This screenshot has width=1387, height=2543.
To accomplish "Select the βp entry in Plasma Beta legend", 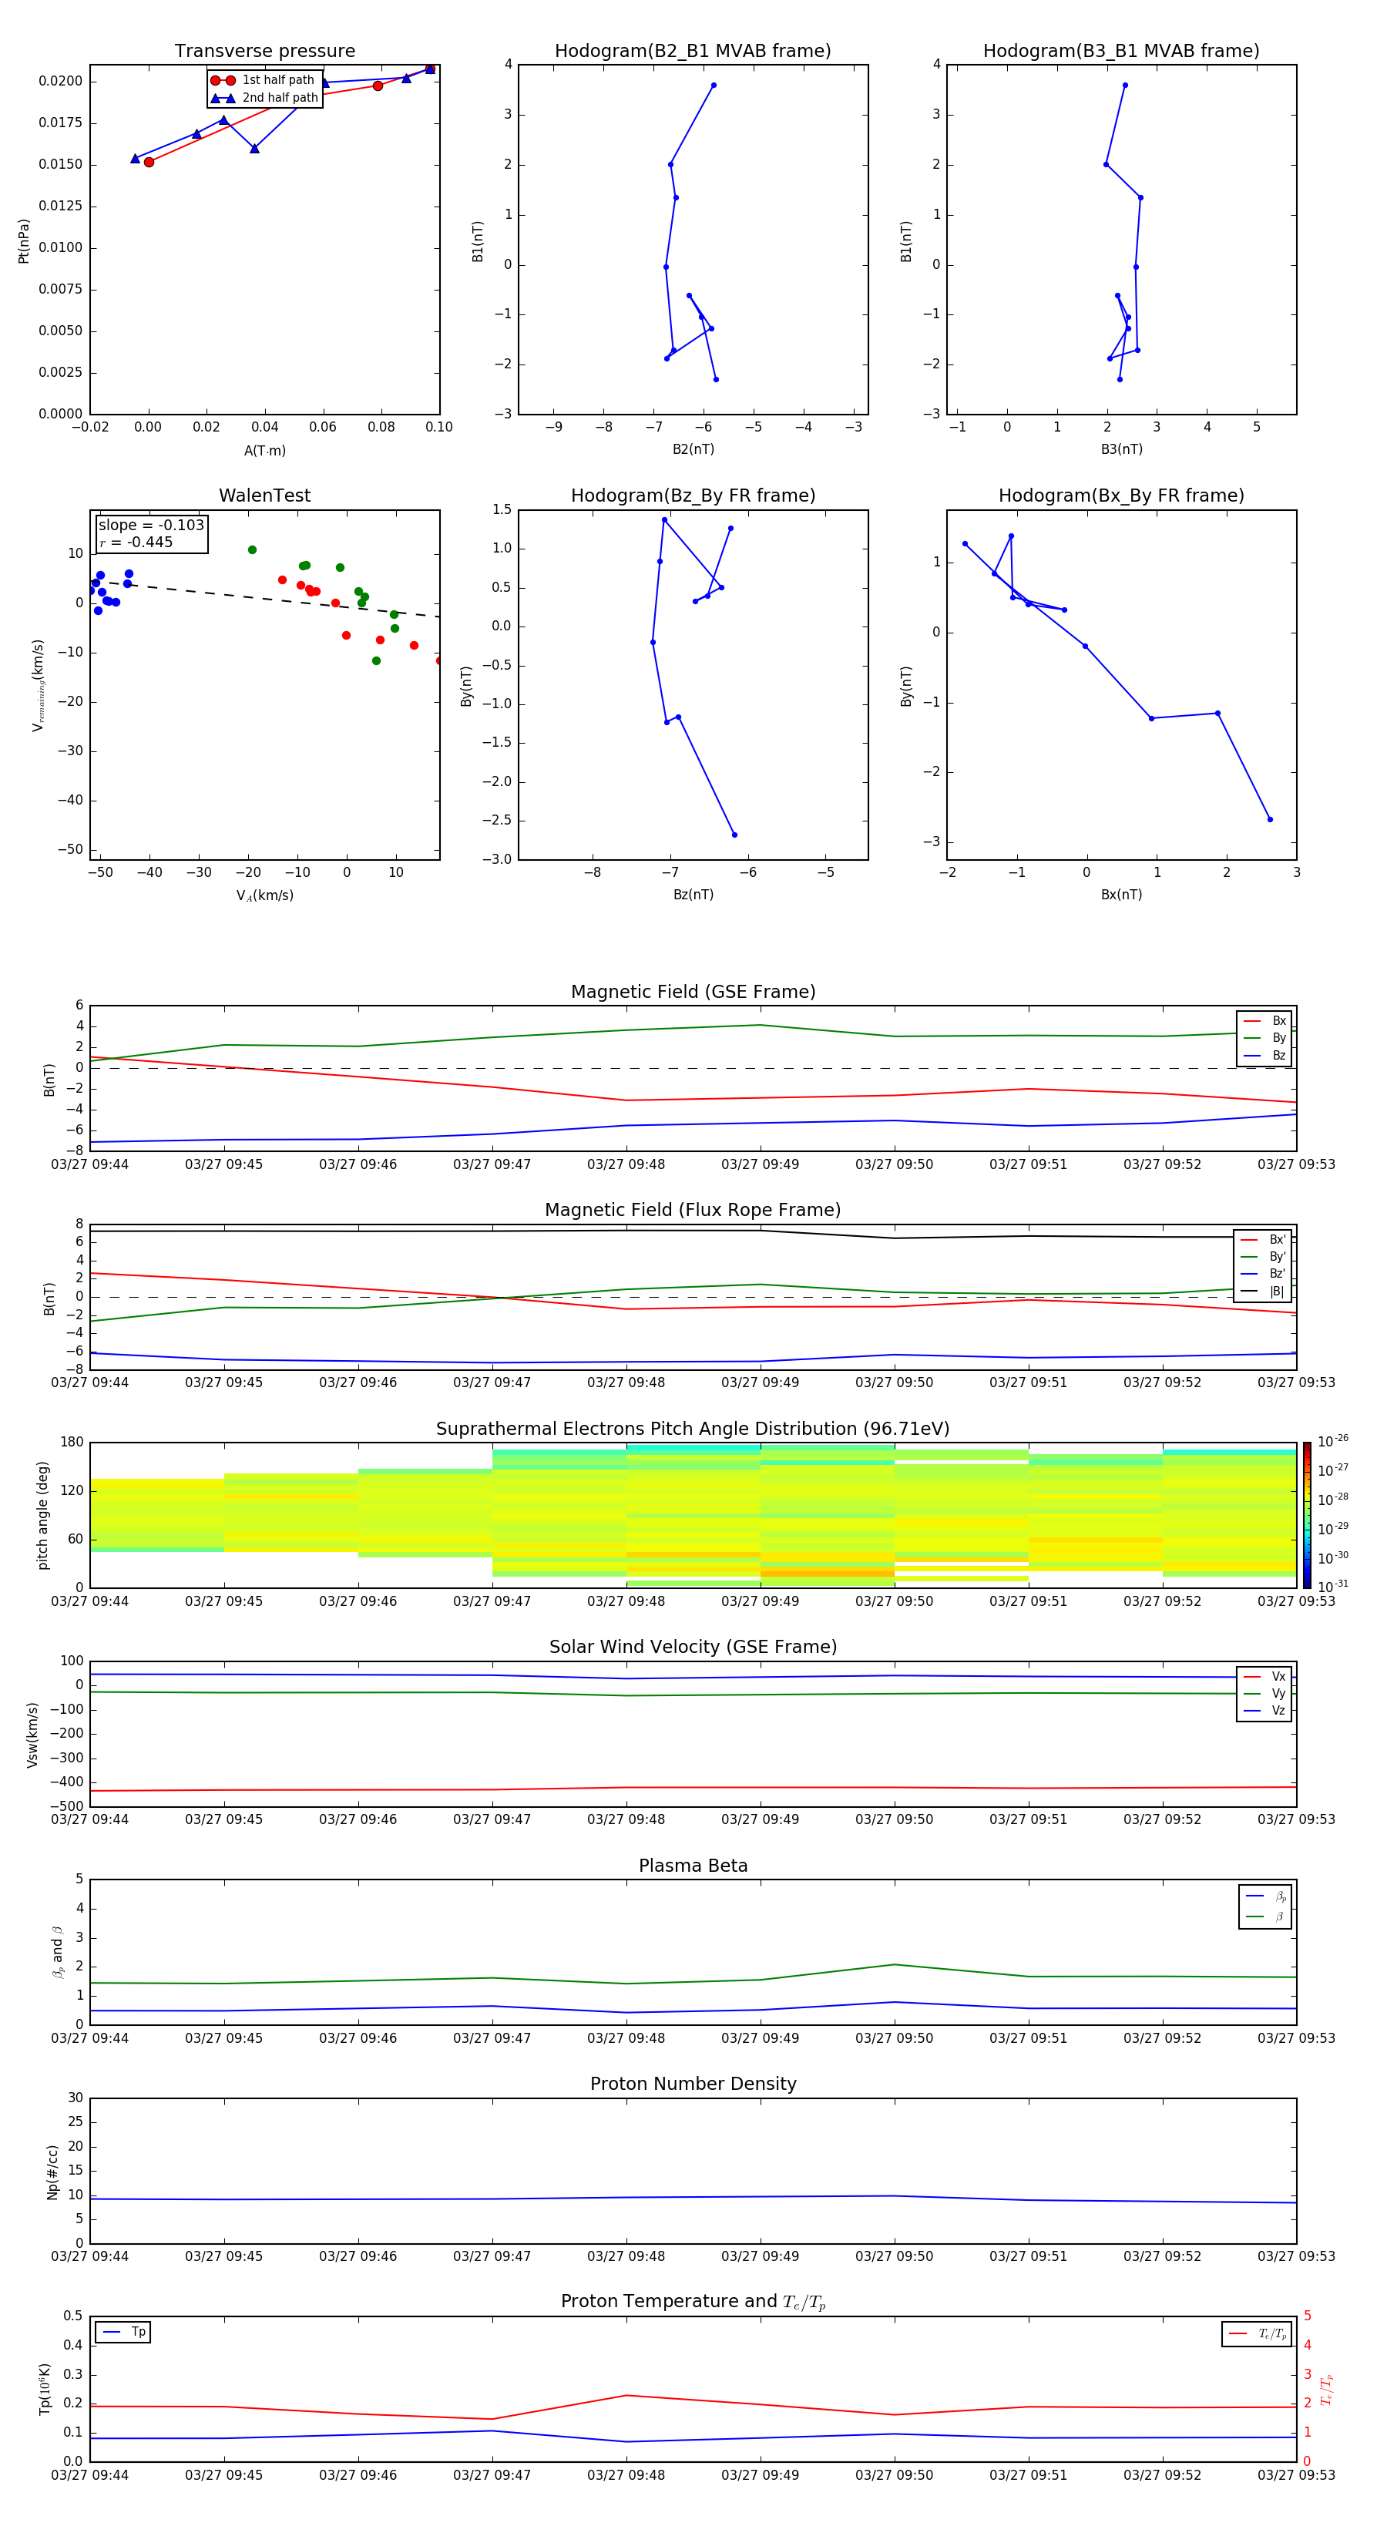I will click(x=1265, y=1896).
